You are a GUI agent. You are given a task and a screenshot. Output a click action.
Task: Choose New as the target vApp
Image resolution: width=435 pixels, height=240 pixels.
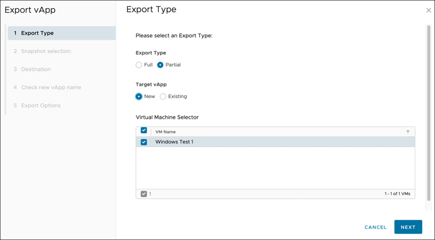138,97
